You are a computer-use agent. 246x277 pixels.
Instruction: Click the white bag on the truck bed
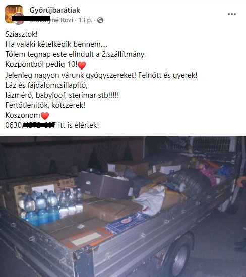coord(151,199)
